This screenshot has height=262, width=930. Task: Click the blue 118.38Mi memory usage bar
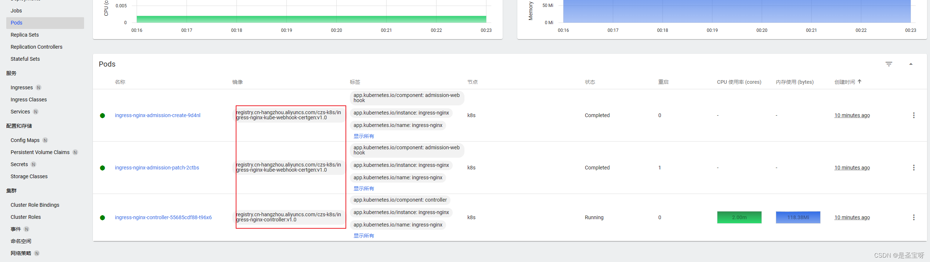pyautogui.click(x=798, y=217)
